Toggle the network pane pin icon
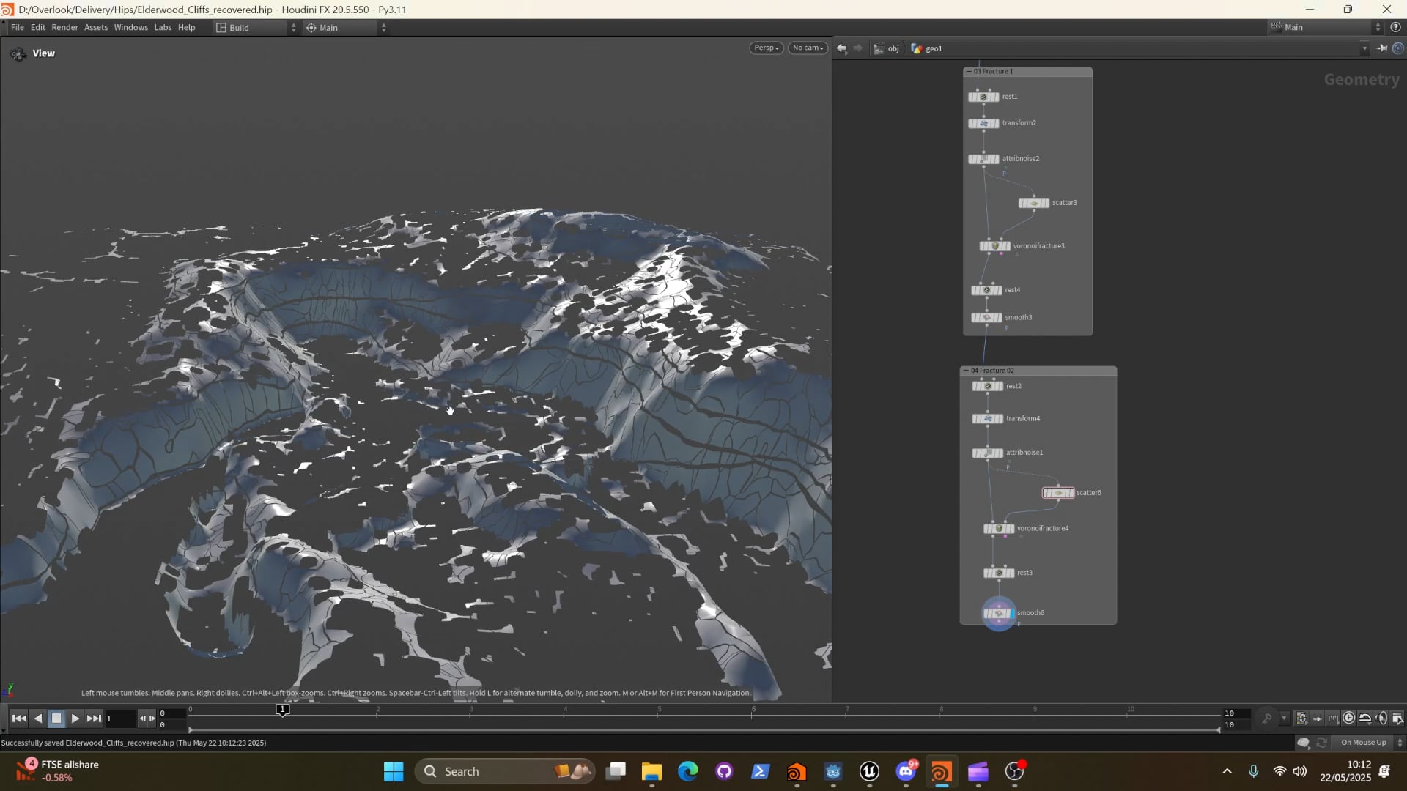Image resolution: width=1407 pixels, height=791 pixels. click(x=1382, y=48)
